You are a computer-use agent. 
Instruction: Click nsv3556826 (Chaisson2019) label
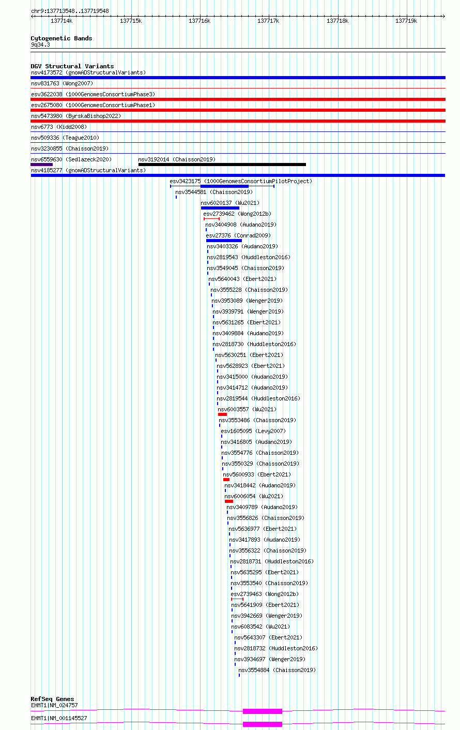[x=266, y=518]
